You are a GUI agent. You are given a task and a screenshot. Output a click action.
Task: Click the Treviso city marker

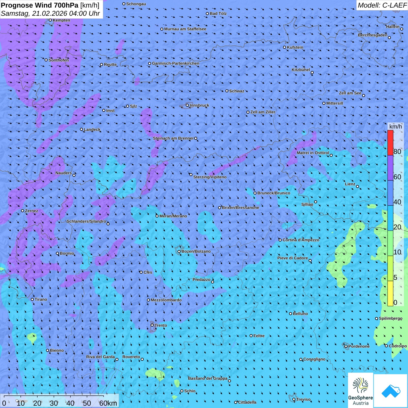(294, 399)
